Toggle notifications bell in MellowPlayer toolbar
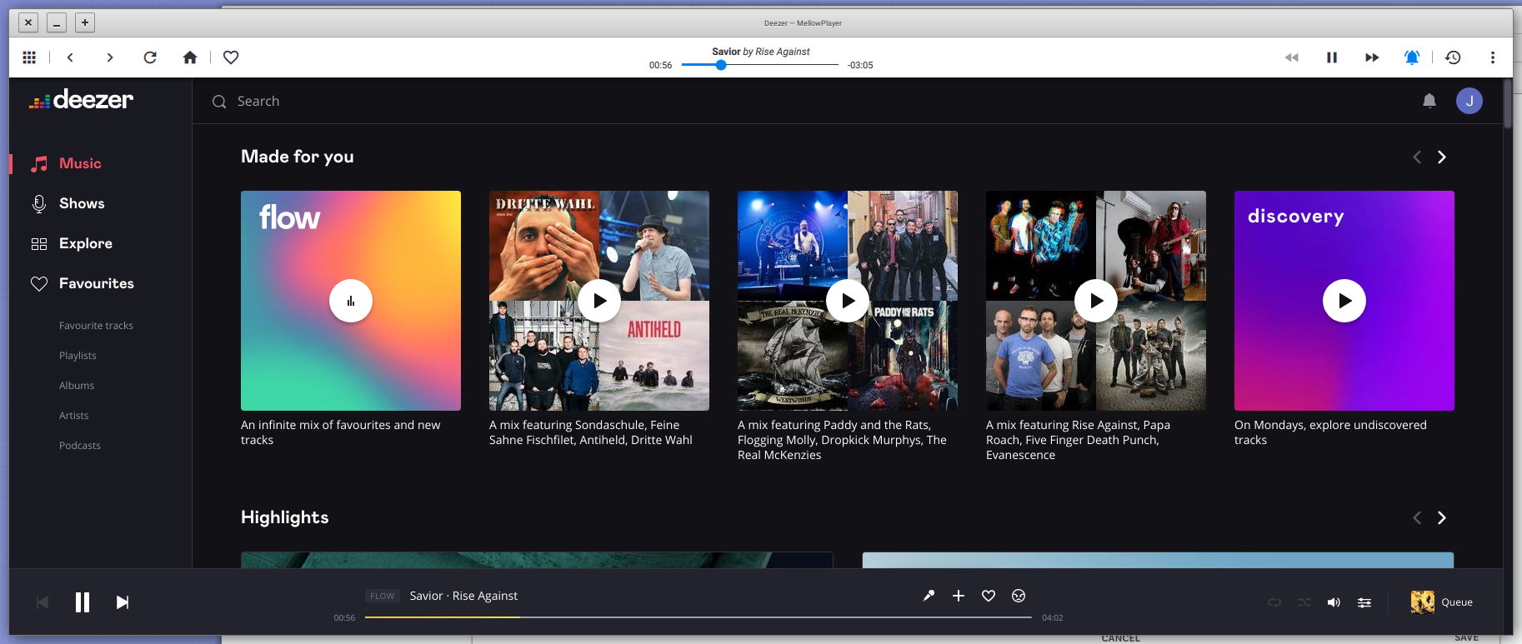This screenshot has height=644, width=1522. 1412,57
